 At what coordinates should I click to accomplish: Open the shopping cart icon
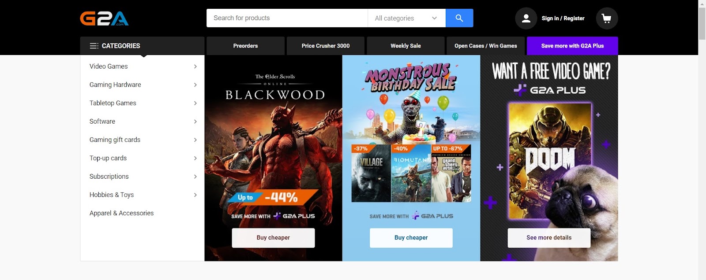(x=607, y=18)
